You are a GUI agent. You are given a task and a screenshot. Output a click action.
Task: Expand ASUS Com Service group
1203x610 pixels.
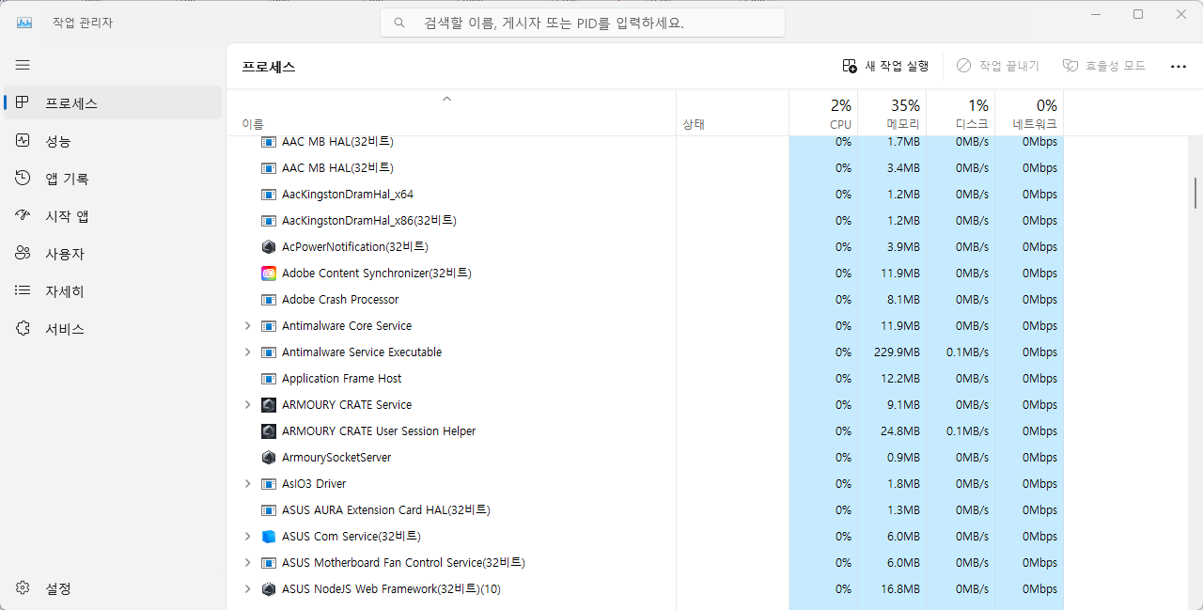click(248, 537)
